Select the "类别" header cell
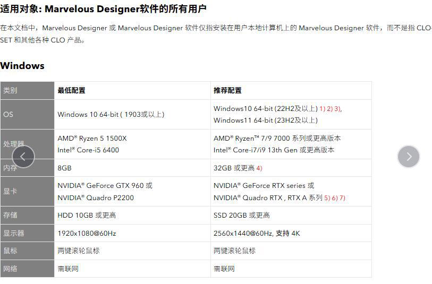 coord(27,90)
